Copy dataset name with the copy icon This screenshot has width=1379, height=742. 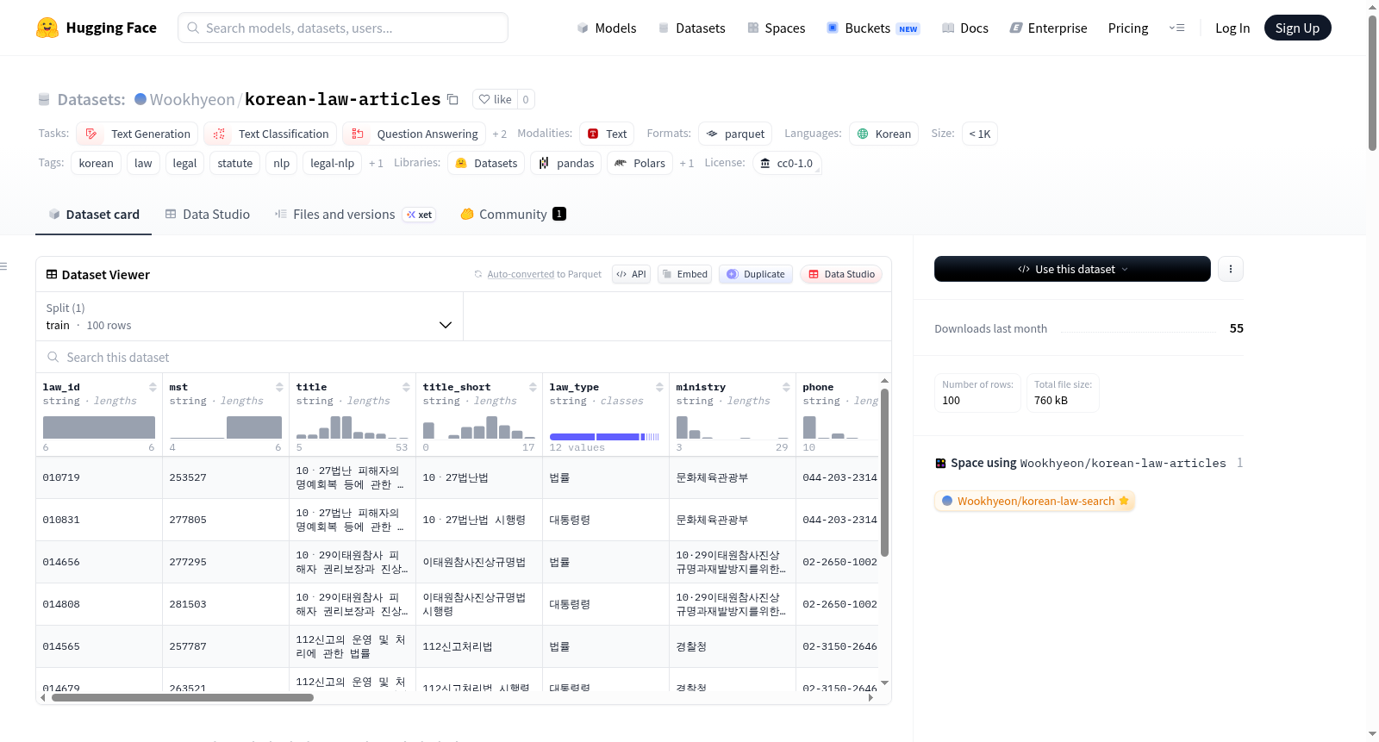tap(452, 99)
